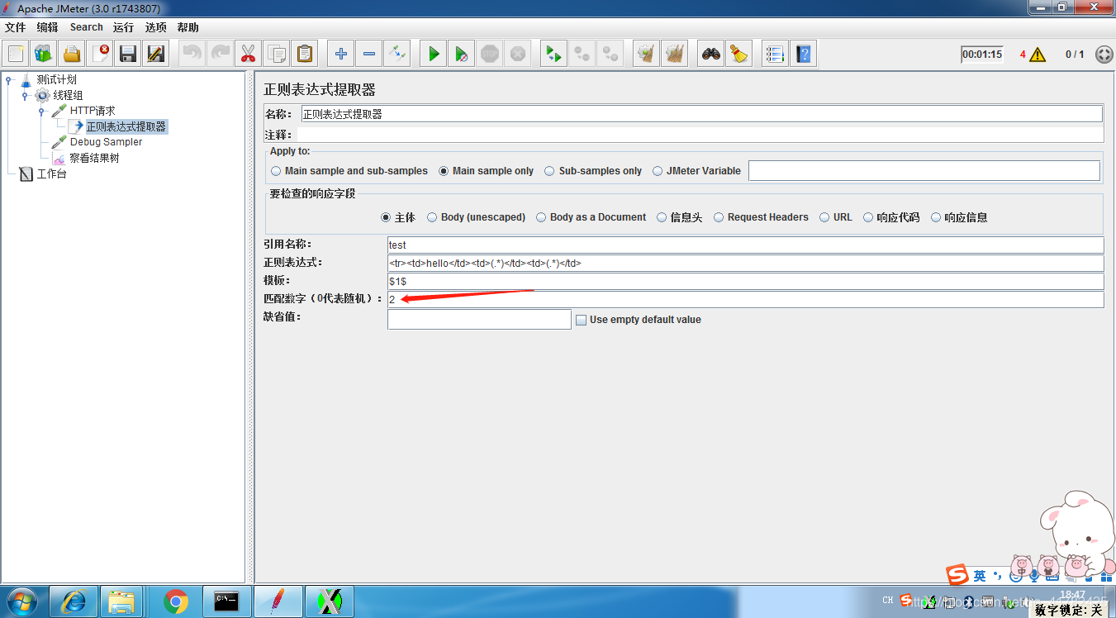Select Debug Sampler tree node
Screen dimensions: 1116x618
106,142
